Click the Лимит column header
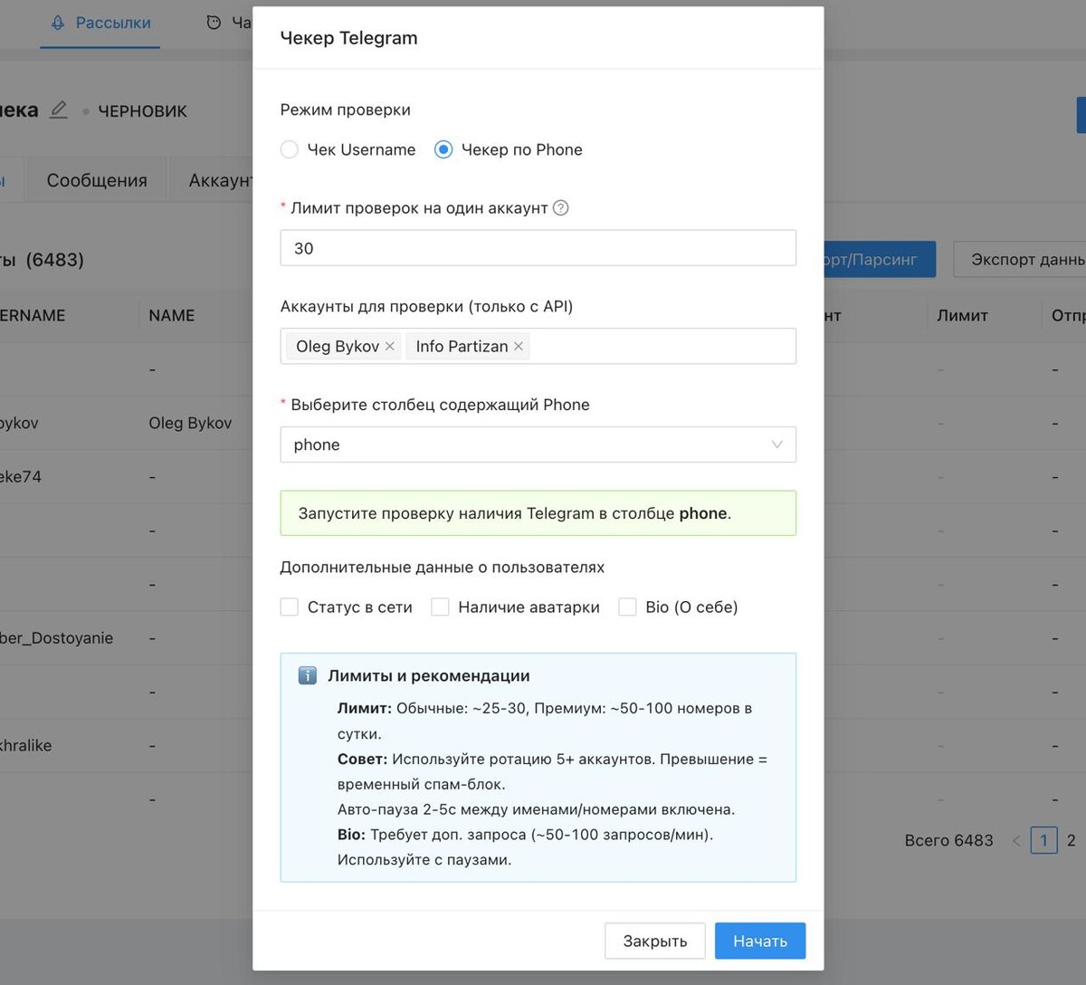Viewport: 1086px width, 985px height. click(x=962, y=315)
